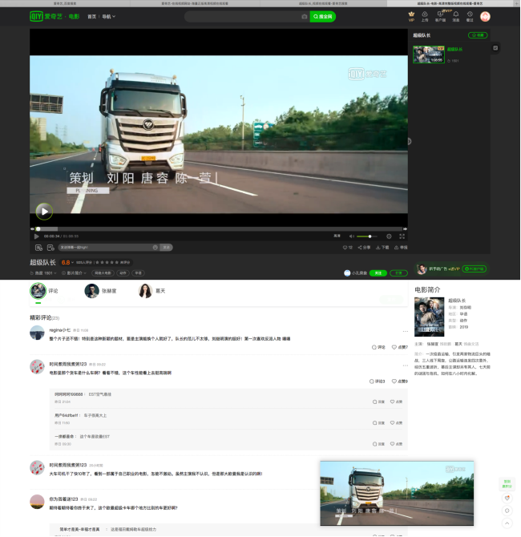
Task: Click the large play button on video
Action: tap(45, 212)
